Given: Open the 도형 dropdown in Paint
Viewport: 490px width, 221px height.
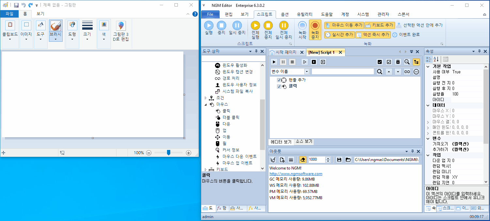Looking at the screenshot, I should coord(72,34).
